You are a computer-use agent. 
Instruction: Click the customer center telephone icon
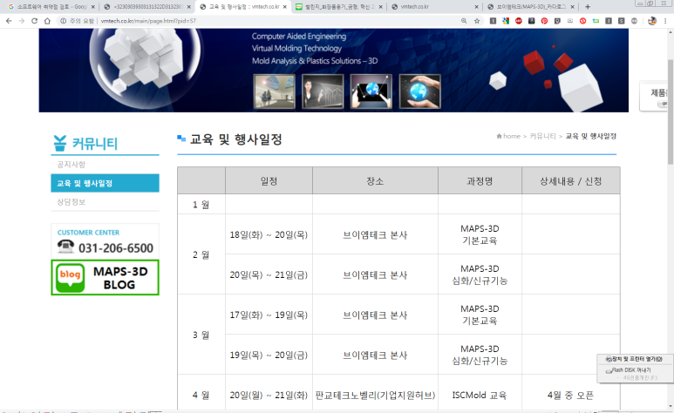coord(65,247)
